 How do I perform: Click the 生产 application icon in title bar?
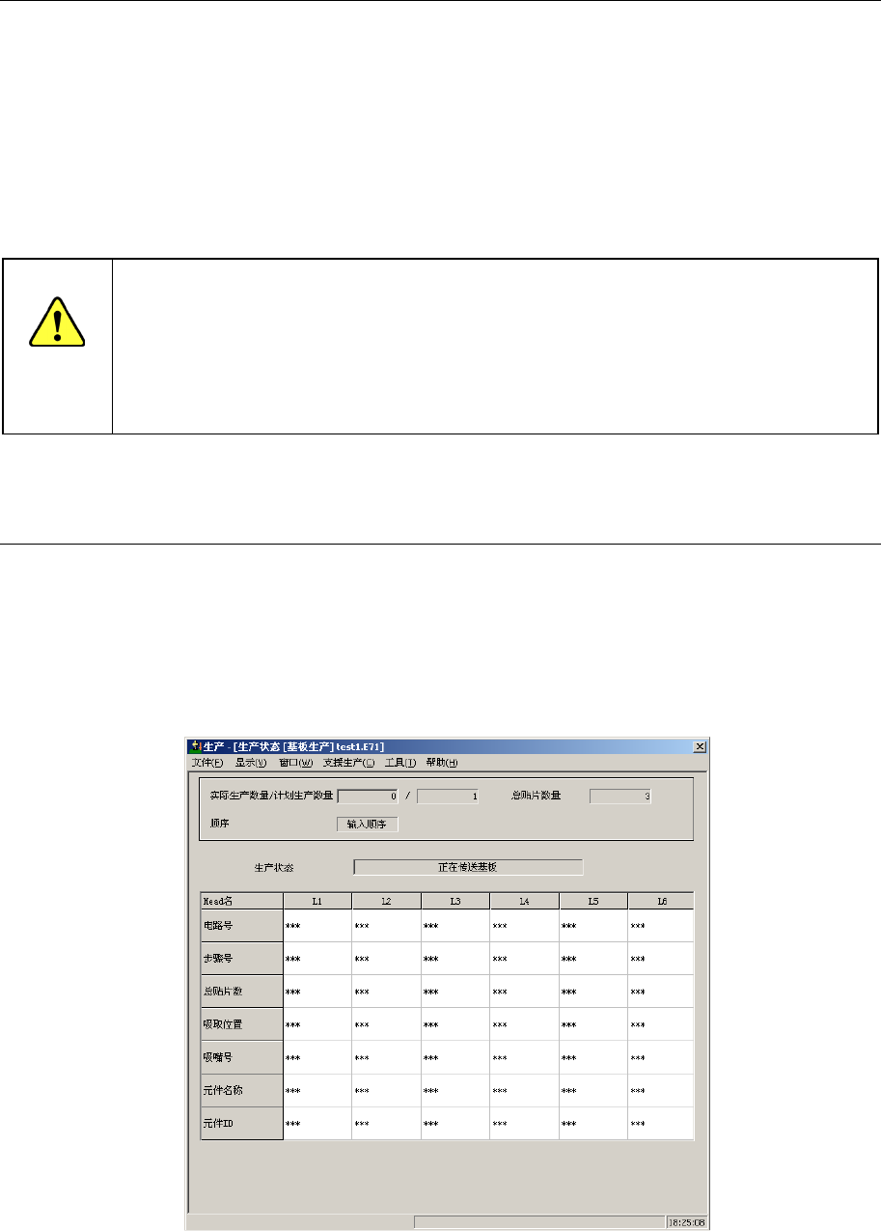[x=195, y=747]
